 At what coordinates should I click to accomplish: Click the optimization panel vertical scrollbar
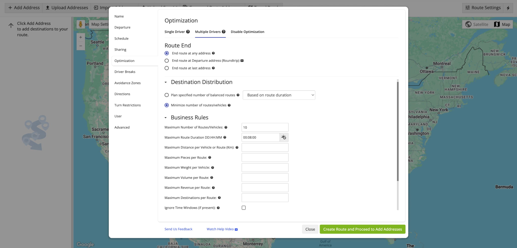pyautogui.click(x=398, y=131)
